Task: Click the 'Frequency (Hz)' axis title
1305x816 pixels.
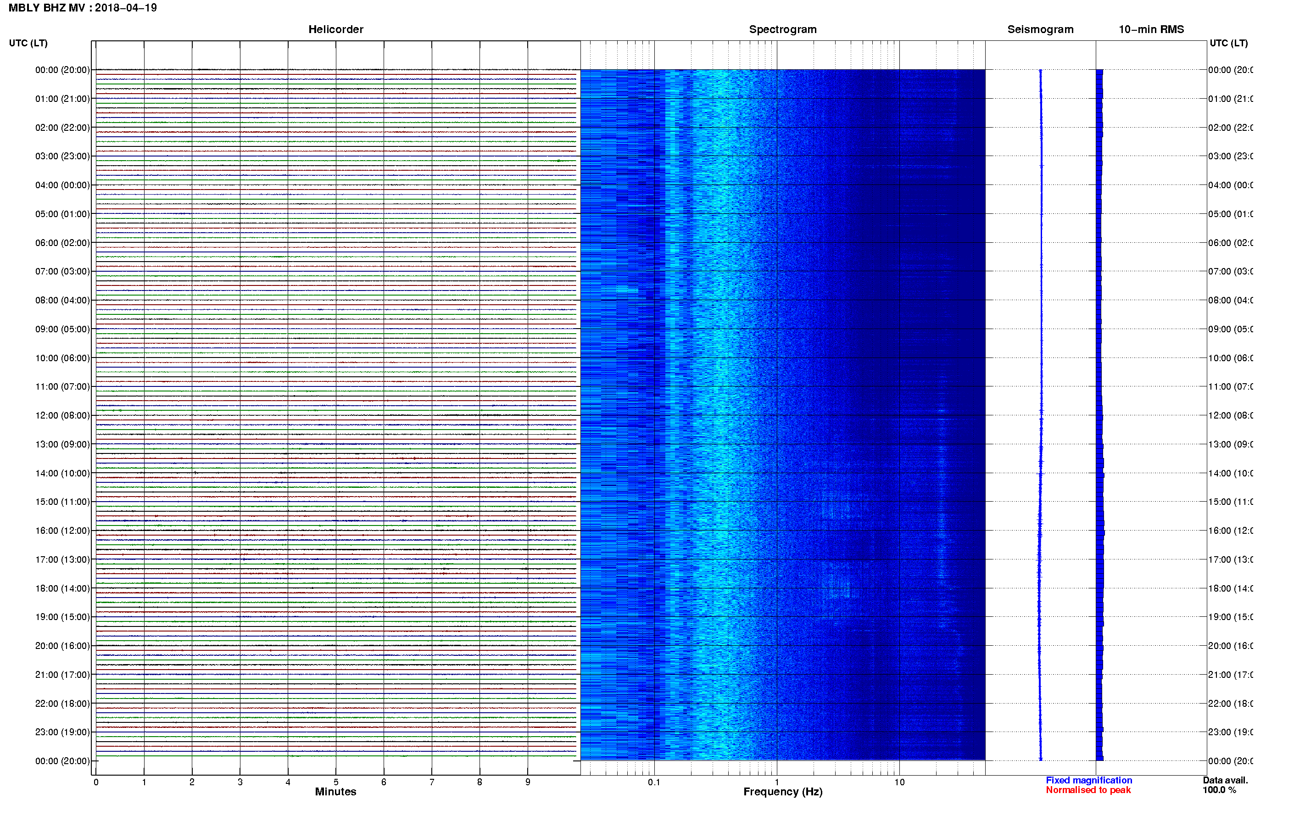Action: pos(783,792)
